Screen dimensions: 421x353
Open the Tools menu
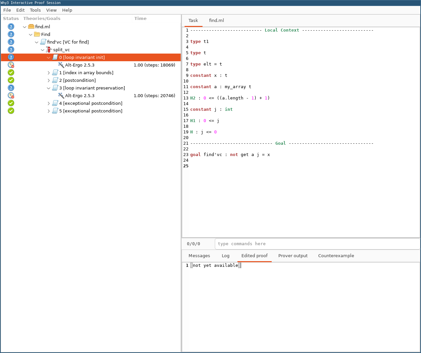click(x=35, y=10)
